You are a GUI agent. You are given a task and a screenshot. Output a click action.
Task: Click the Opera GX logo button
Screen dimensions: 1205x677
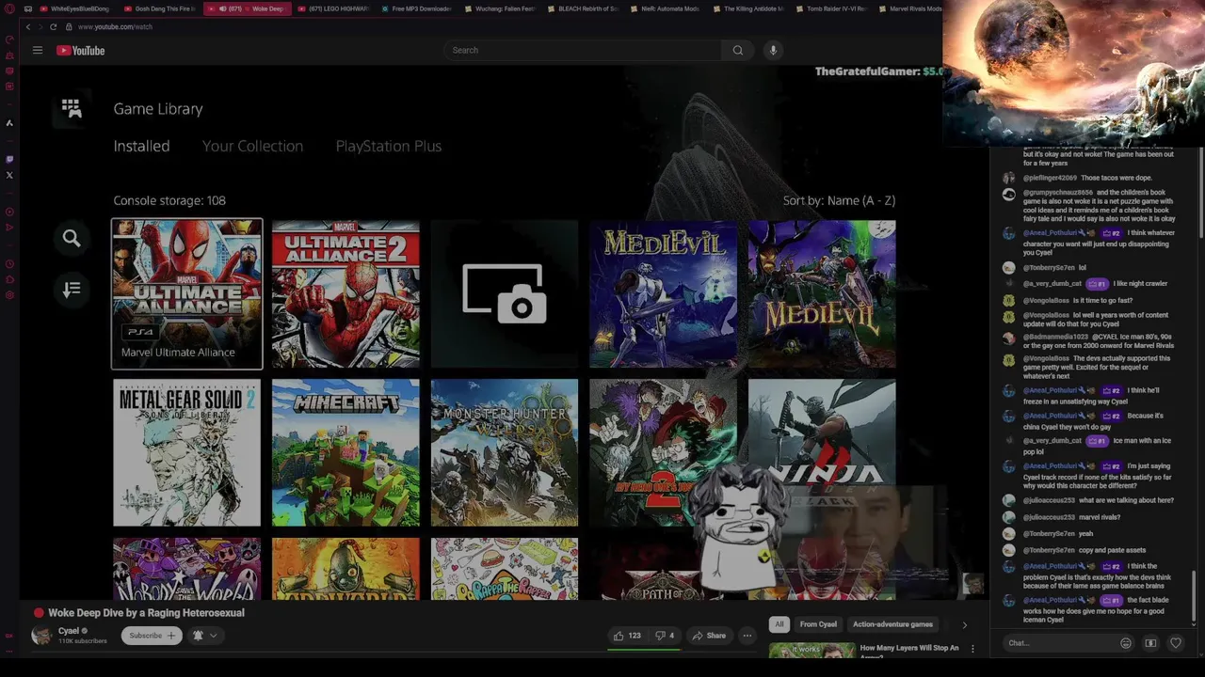pos(9,8)
